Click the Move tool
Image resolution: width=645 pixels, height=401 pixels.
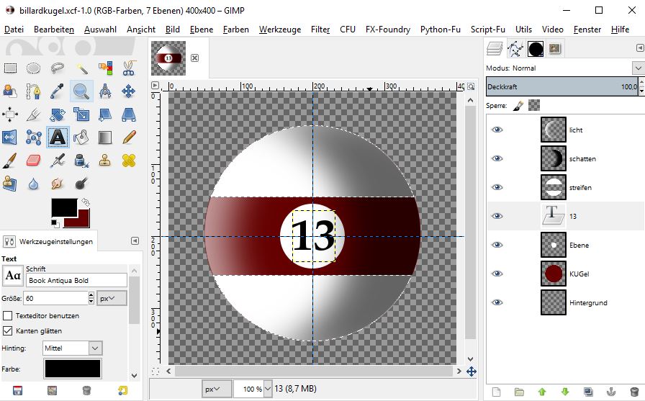(x=129, y=91)
